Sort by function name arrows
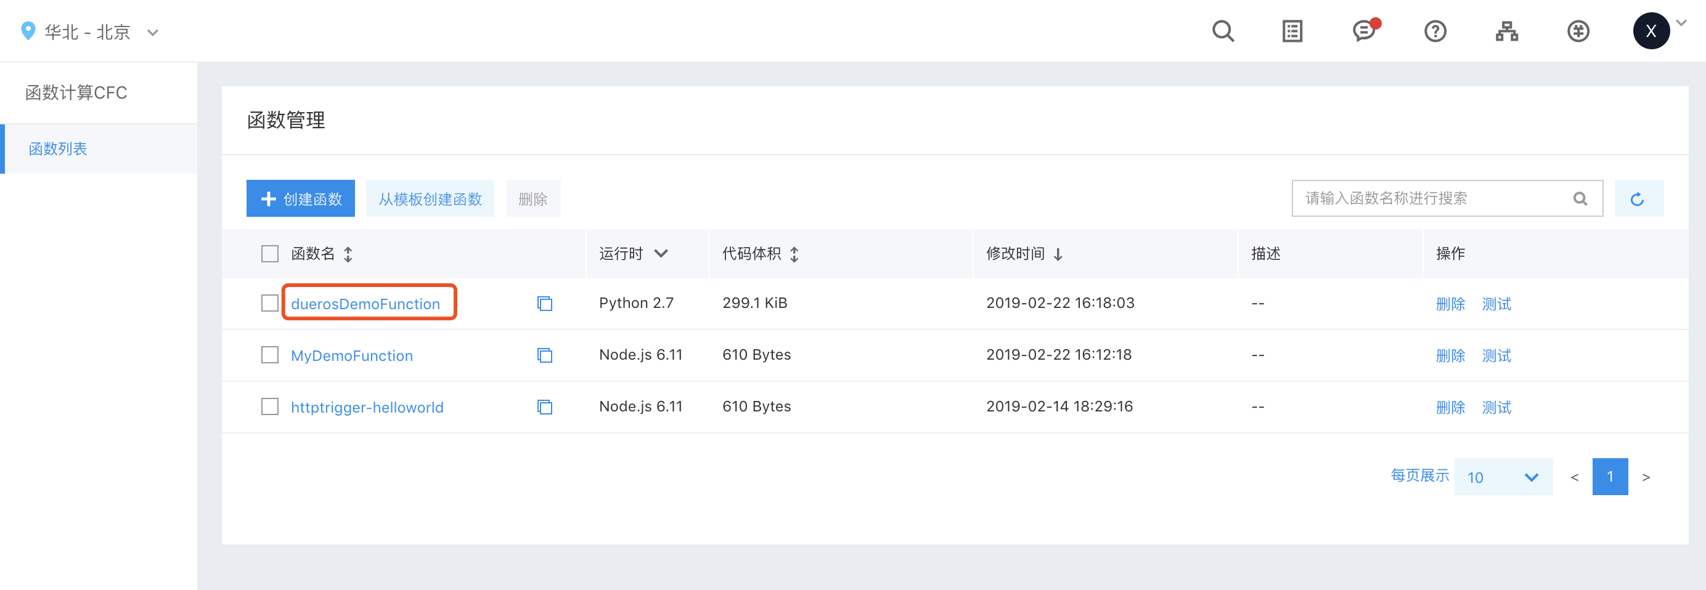 point(348,254)
